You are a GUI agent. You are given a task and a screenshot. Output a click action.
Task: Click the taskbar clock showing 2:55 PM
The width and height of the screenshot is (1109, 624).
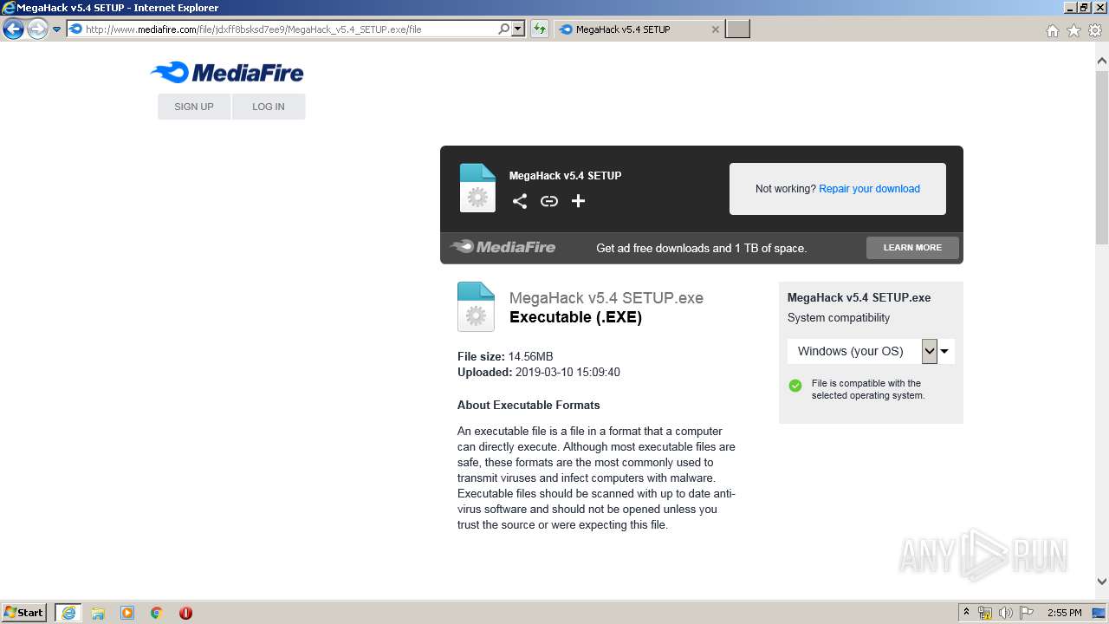pos(1064,613)
